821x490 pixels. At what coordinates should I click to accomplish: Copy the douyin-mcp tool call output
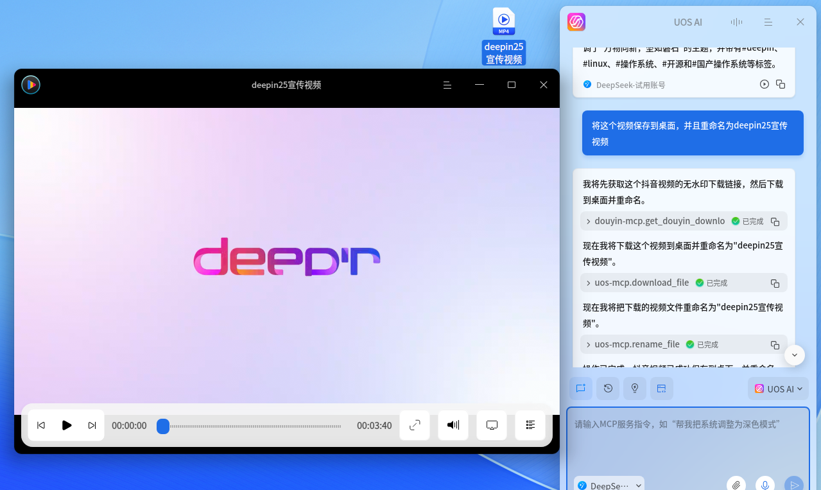[x=775, y=222]
